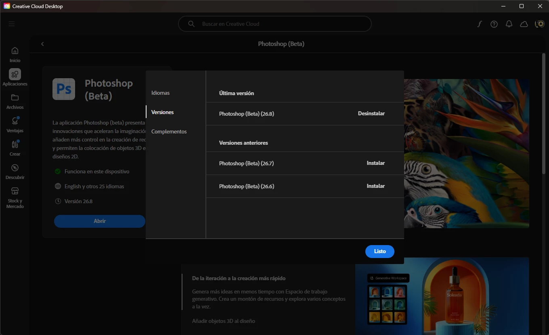Click 'Añadir objetos 3D al diseño' text
549x335 pixels.
pos(224,321)
